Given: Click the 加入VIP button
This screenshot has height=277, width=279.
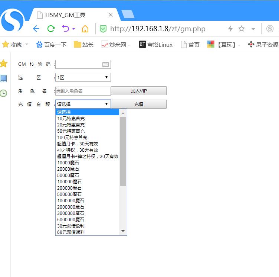Looking at the screenshot, I should (139, 91).
